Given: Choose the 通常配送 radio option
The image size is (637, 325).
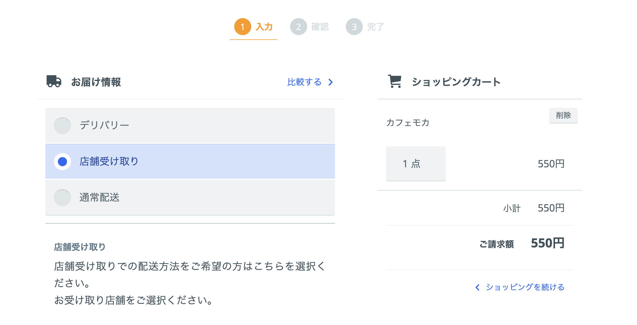Looking at the screenshot, I should pyautogui.click(x=62, y=198).
